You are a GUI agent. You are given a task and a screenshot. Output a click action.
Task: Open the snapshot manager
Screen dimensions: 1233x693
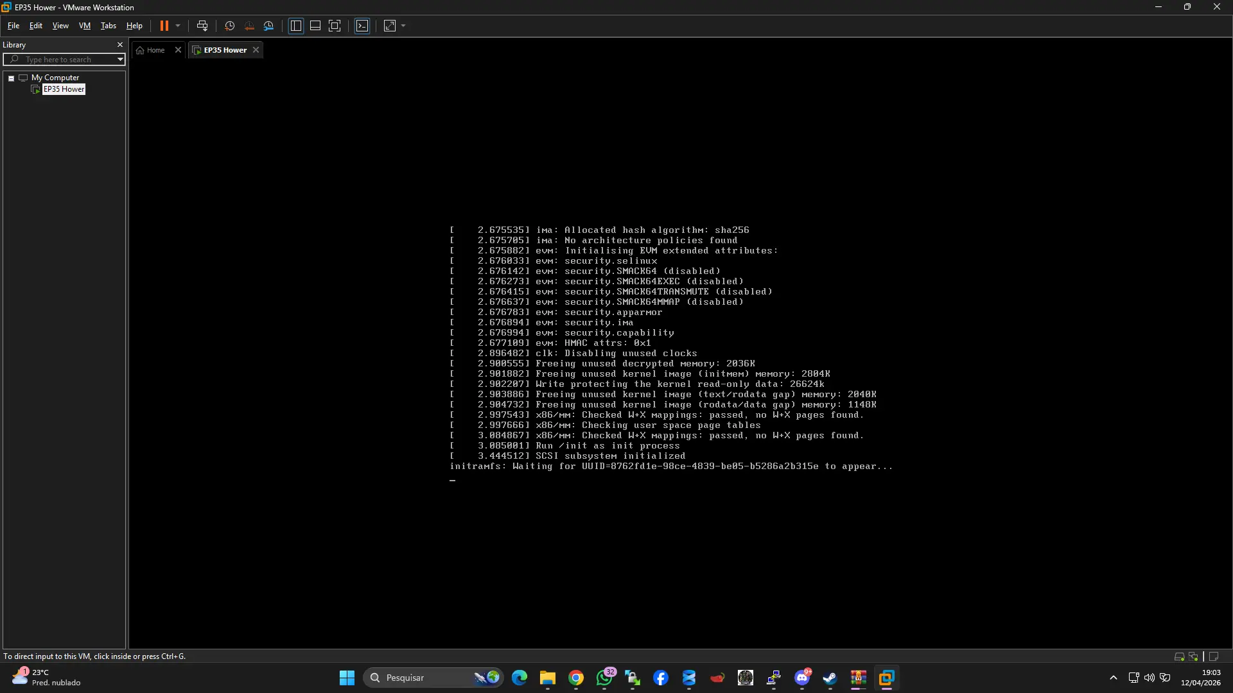pyautogui.click(x=269, y=26)
